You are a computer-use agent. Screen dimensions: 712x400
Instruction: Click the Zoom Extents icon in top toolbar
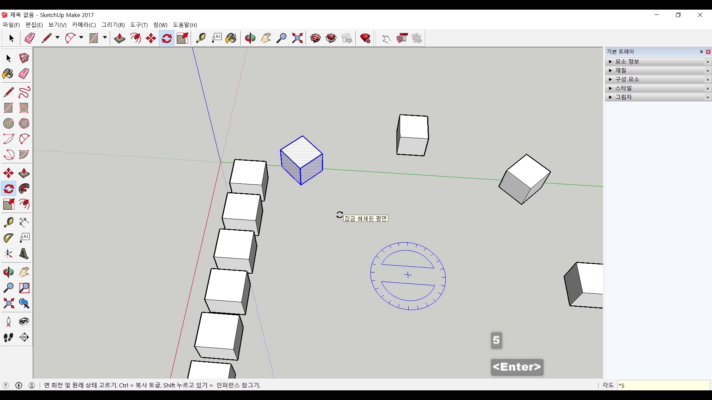pos(297,38)
